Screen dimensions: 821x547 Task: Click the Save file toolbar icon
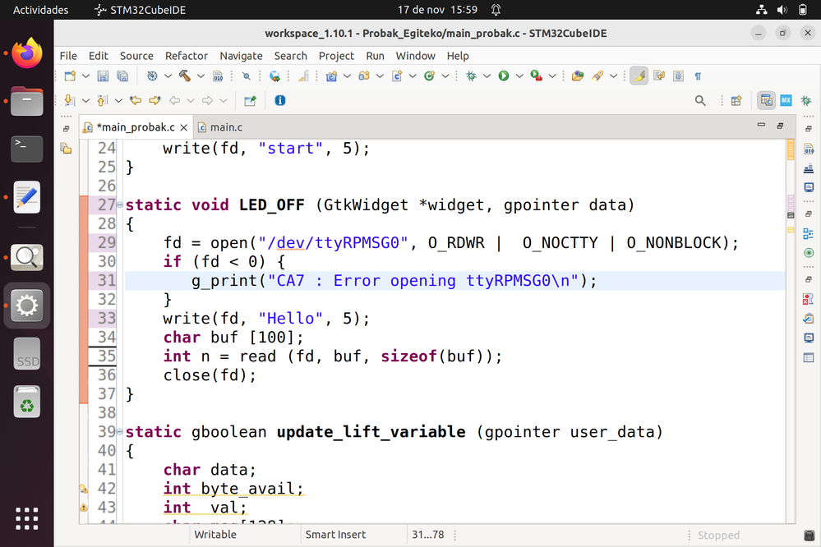click(103, 76)
